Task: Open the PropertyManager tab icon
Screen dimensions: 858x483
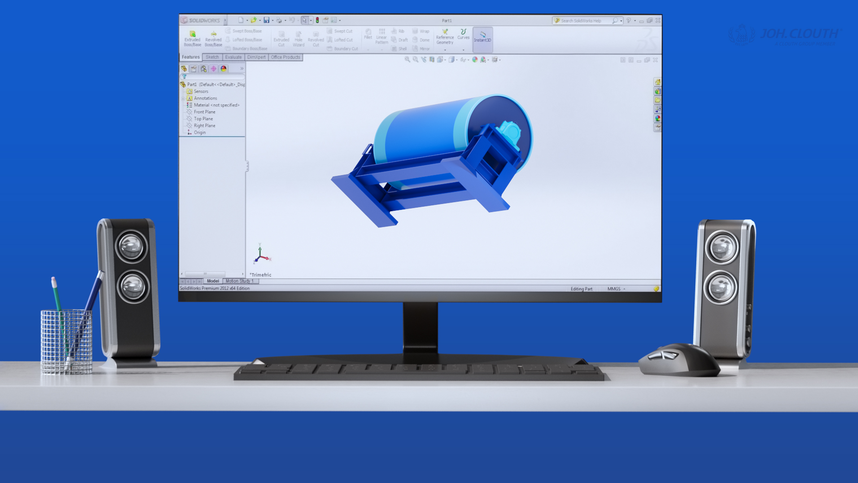Action: (x=194, y=69)
